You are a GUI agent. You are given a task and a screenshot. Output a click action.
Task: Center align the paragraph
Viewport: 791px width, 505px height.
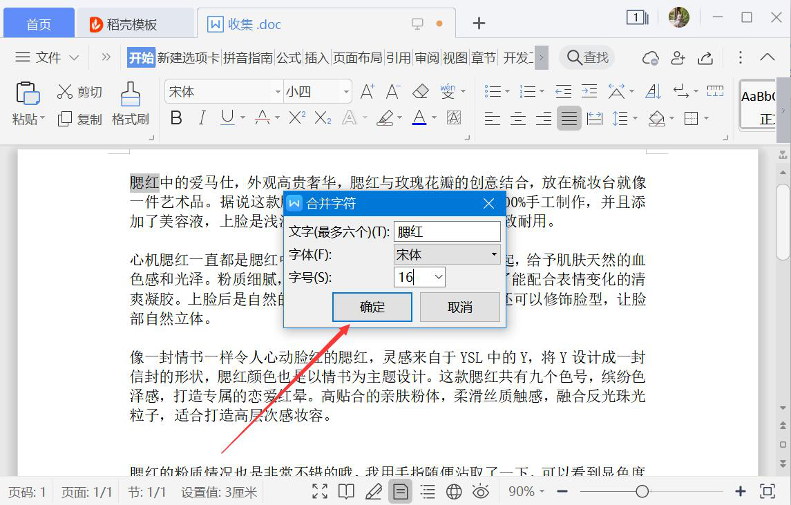517,119
